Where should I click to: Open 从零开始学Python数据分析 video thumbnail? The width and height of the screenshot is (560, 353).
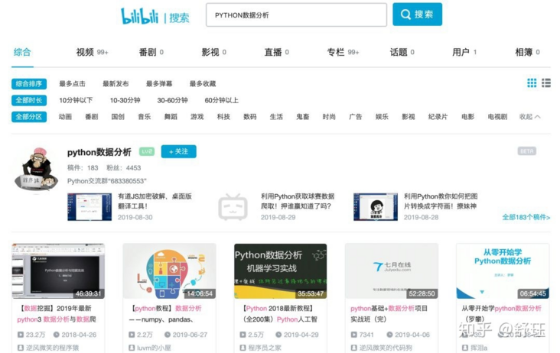(x=503, y=271)
